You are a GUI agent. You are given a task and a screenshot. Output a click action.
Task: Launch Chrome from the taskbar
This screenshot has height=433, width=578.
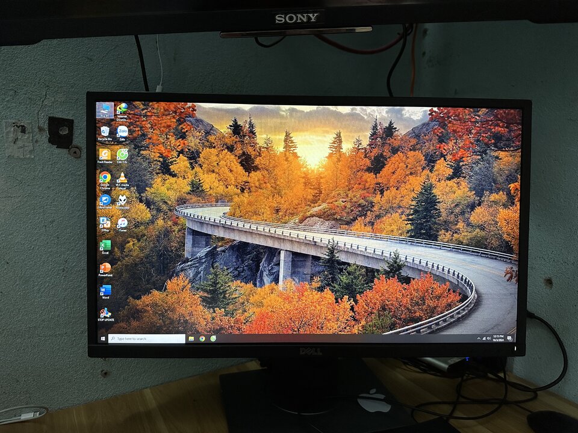[x=202, y=339]
